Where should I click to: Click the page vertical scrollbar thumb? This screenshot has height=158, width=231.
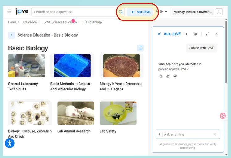[x=226, y=52]
